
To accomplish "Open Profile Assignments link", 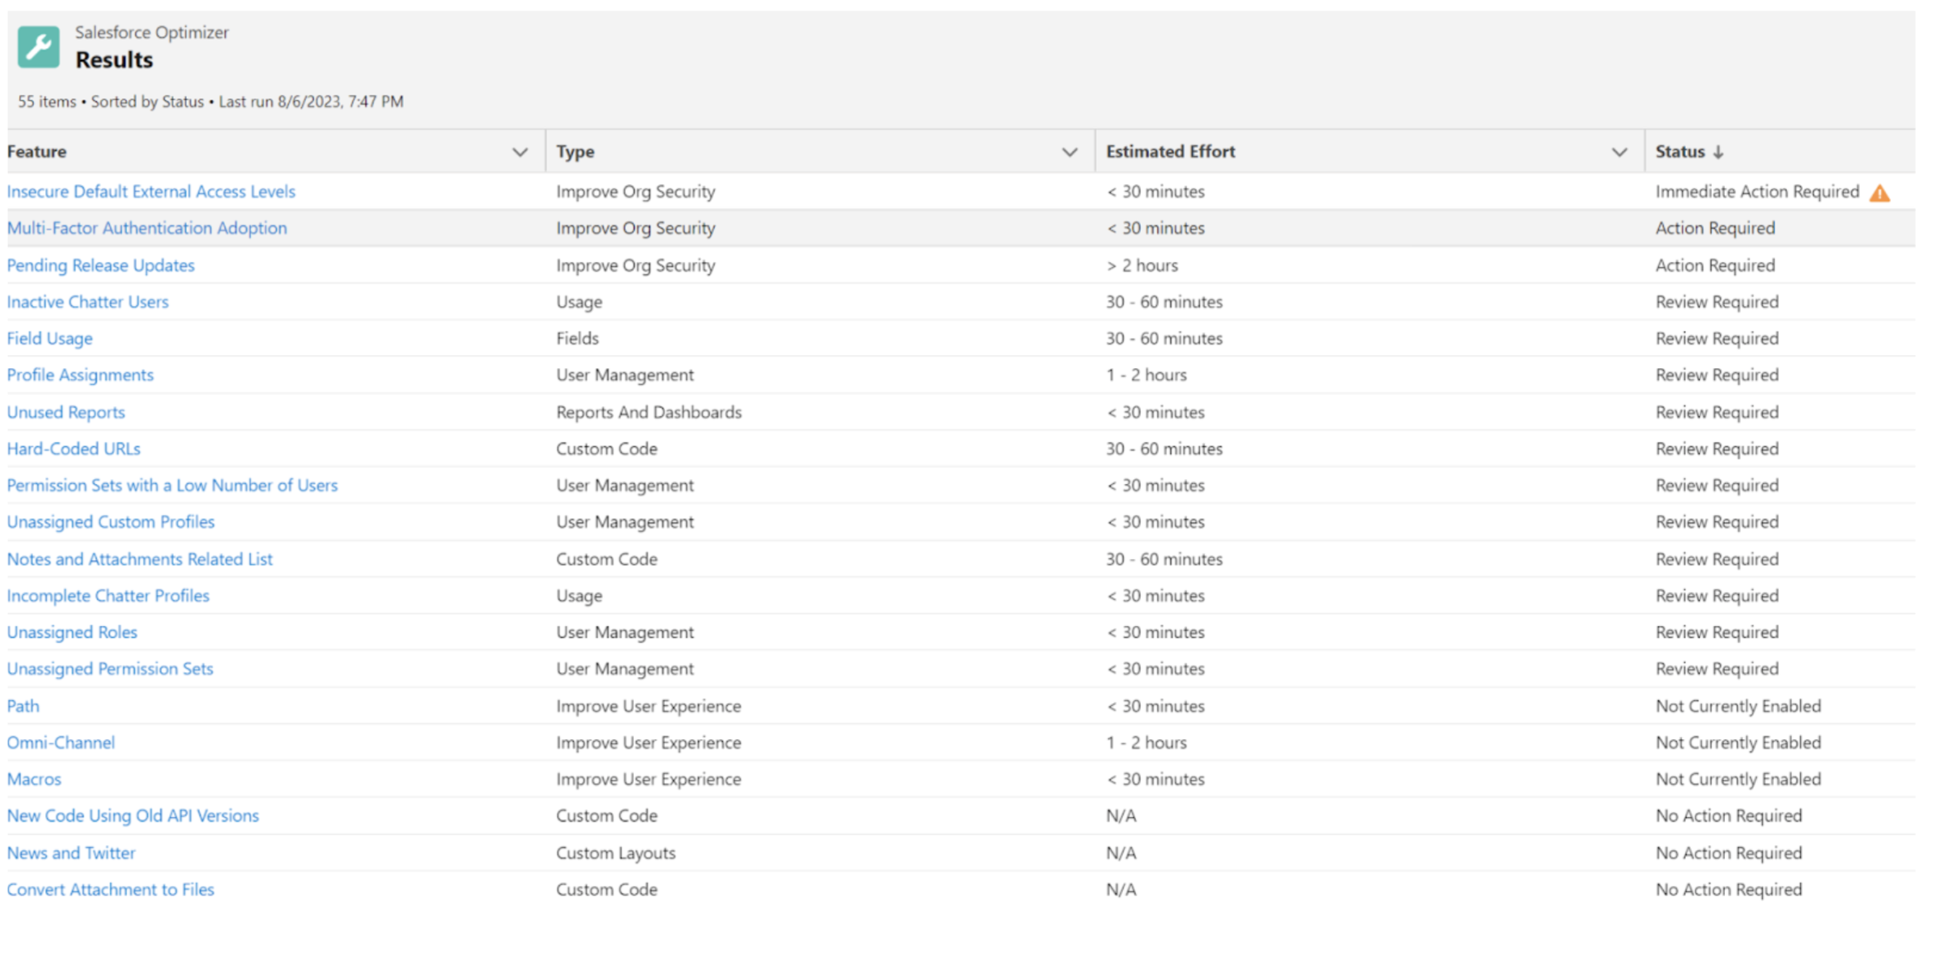I will [x=80, y=374].
